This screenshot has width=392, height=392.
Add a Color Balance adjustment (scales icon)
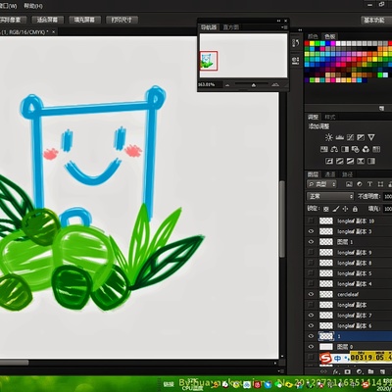(334, 149)
